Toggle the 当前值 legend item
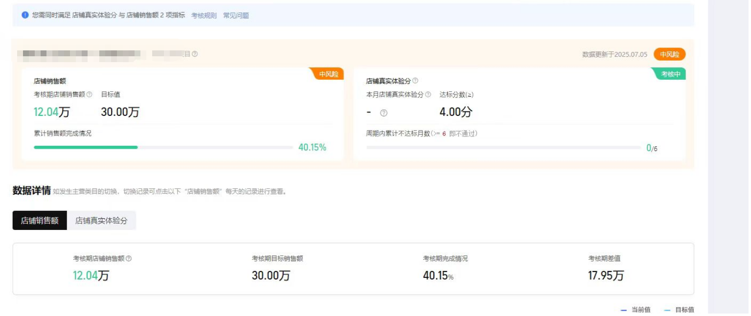 pyautogui.click(x=636, y=310)
